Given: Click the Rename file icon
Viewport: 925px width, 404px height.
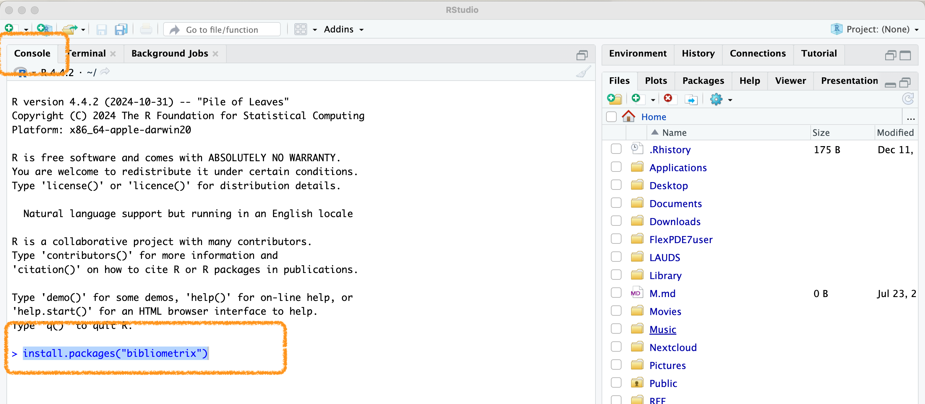Looking at the screenshot, I should coord(691,99).
